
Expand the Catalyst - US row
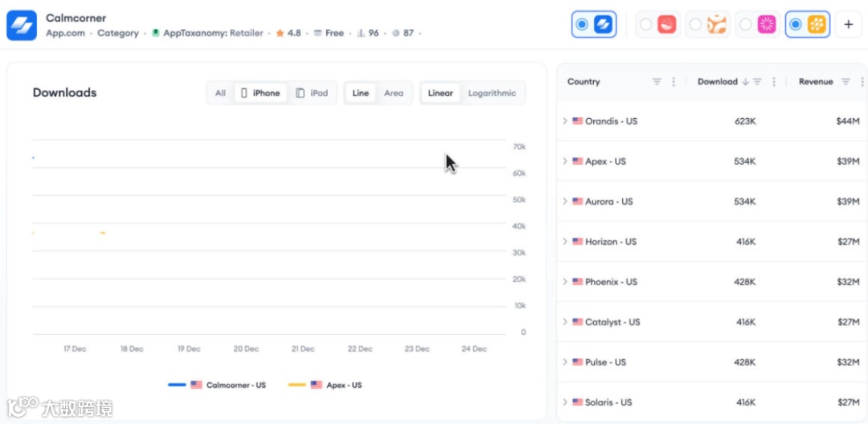click(565, 322)
